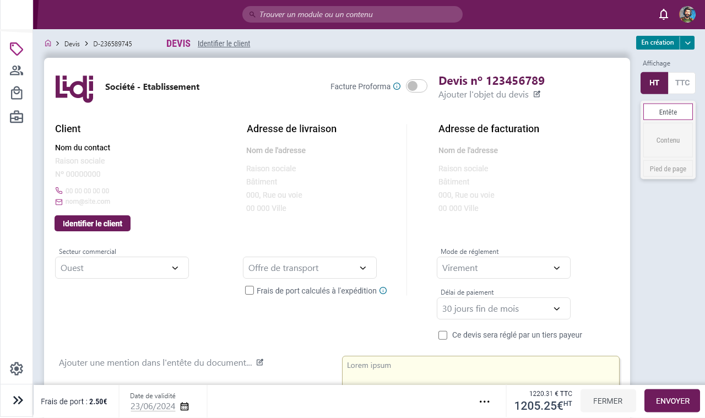
Task: Click the Identifier le client button
Action: [x=93, y=224]
